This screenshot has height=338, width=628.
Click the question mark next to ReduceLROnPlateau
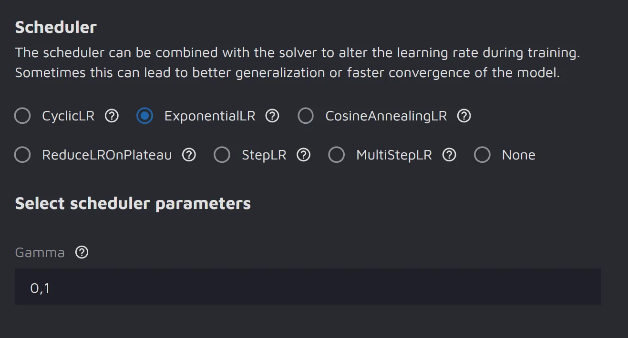(x=189, y=155)
